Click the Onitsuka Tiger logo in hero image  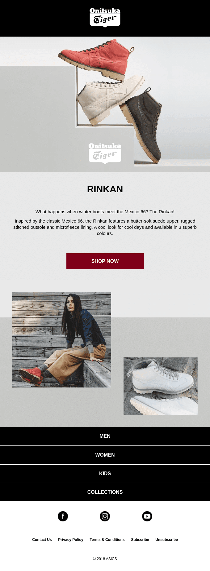coord(105,153)
